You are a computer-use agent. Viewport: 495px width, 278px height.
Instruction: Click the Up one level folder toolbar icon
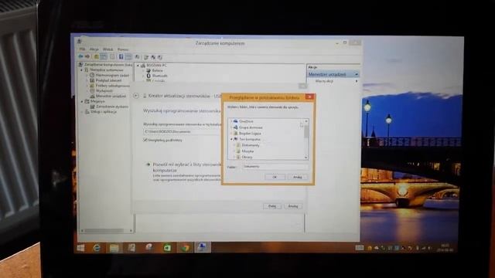click(96, 56)
